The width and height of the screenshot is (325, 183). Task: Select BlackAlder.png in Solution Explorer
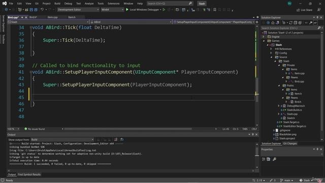288,134
